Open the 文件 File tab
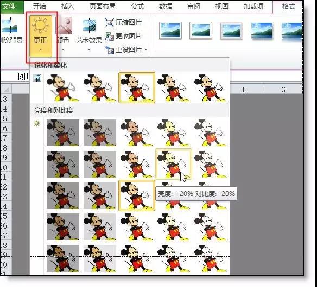 click(x=9, y=6)
